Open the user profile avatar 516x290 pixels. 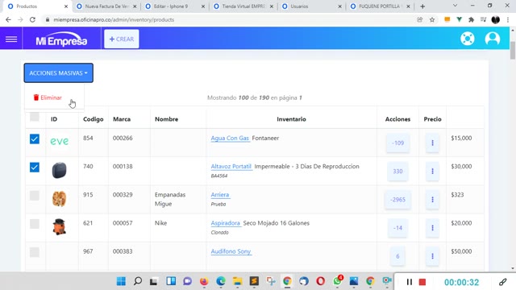[493, 39]
